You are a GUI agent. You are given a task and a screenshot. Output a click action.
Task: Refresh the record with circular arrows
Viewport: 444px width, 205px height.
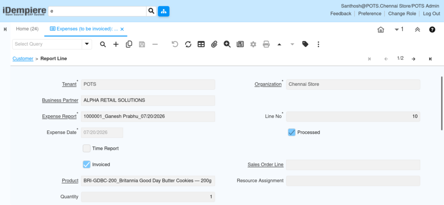188,44
